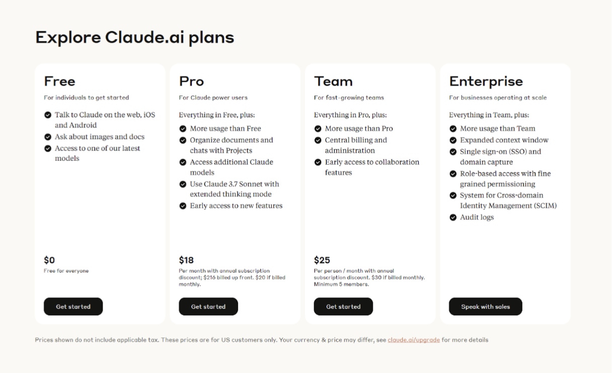Click checkmark icon next to 'Central billing and administration'
The image size is (612, 373).
pyautogui.click(x=318, y=140)
